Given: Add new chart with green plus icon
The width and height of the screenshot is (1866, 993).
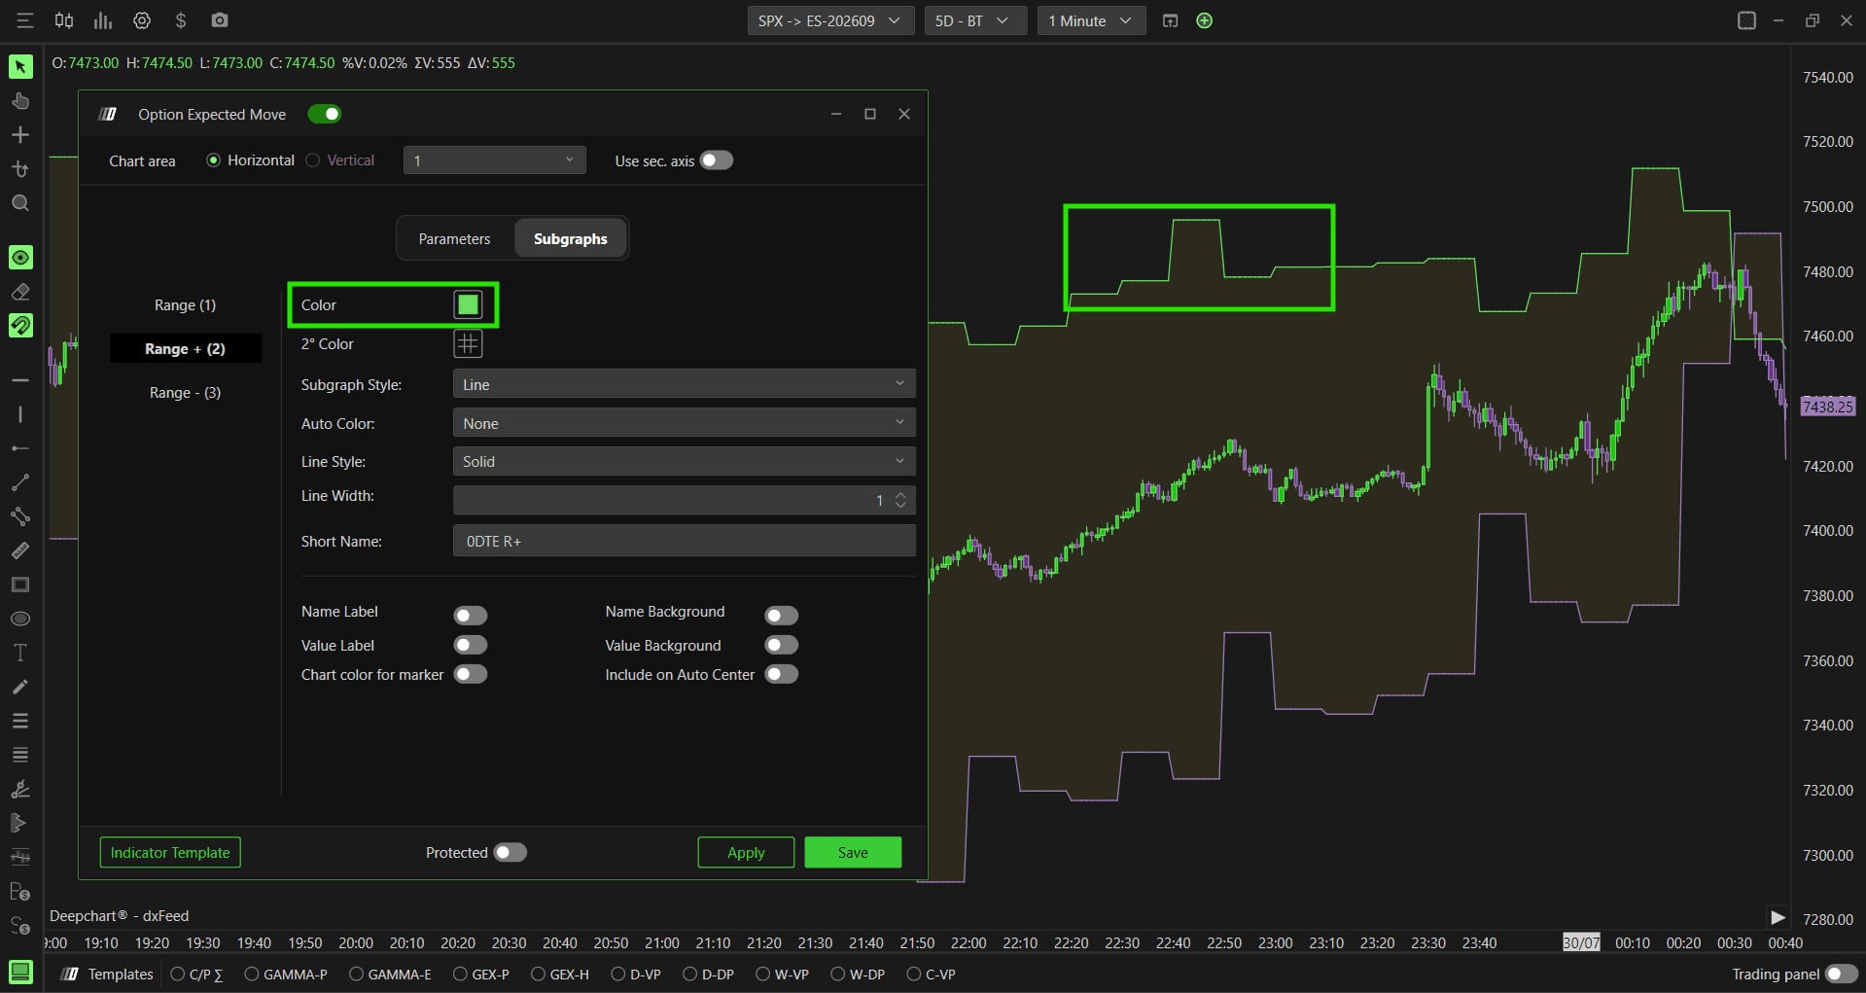Looking at the screenshot, I should point(1204,20).
